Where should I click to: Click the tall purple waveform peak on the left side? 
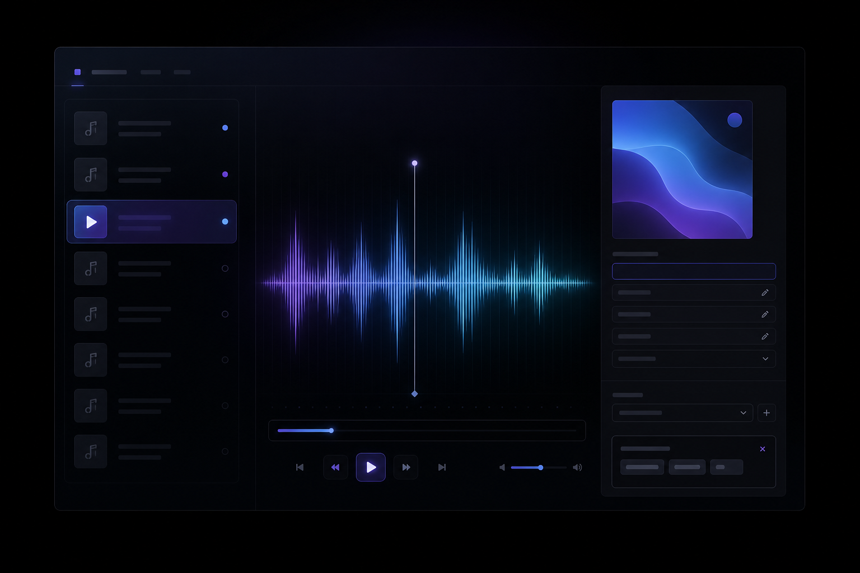[x=296, y=283]
